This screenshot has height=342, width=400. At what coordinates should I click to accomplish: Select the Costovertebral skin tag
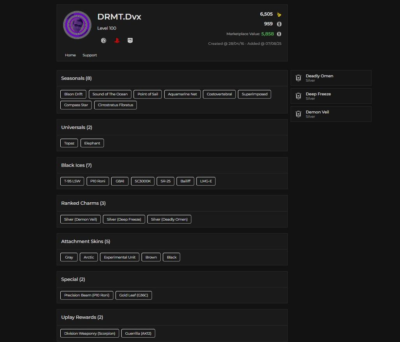[219, 94]
